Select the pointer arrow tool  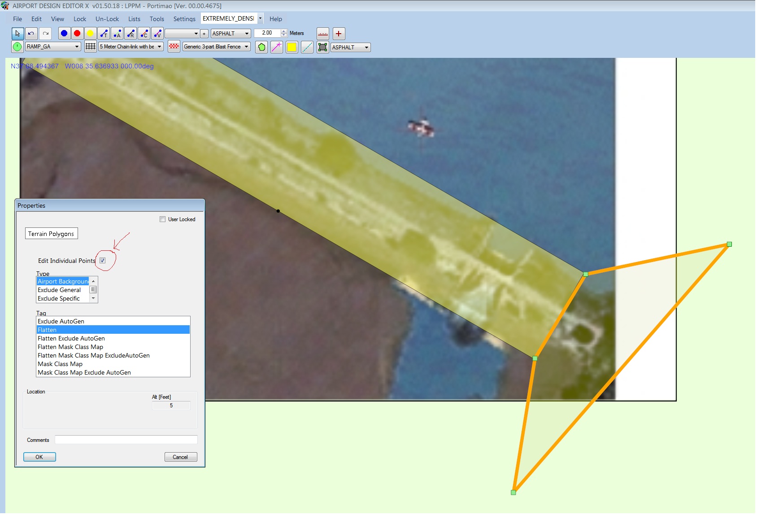click(x=17, y=34)
